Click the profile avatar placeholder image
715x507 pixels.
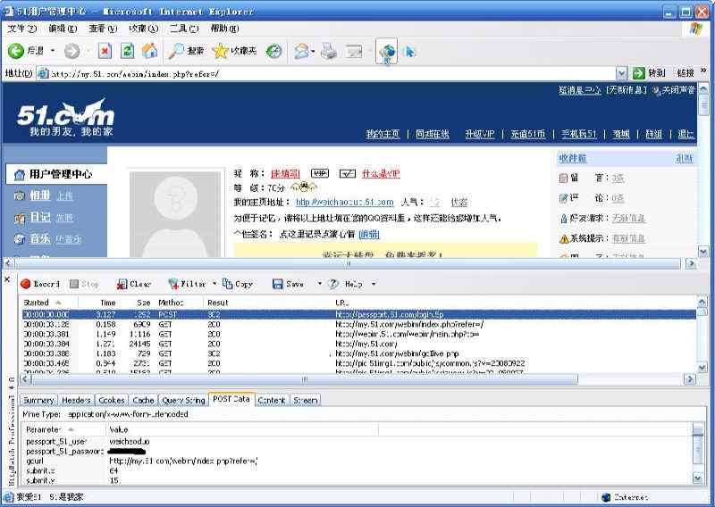174,214
